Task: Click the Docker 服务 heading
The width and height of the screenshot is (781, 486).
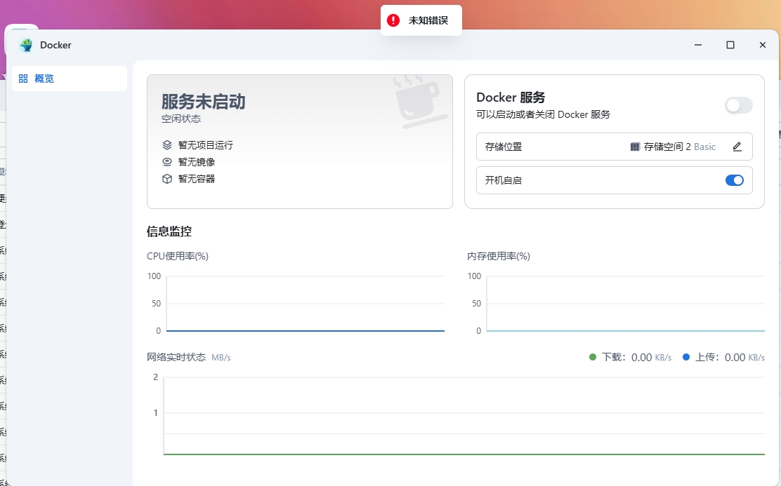Action: tap(511, 97)
